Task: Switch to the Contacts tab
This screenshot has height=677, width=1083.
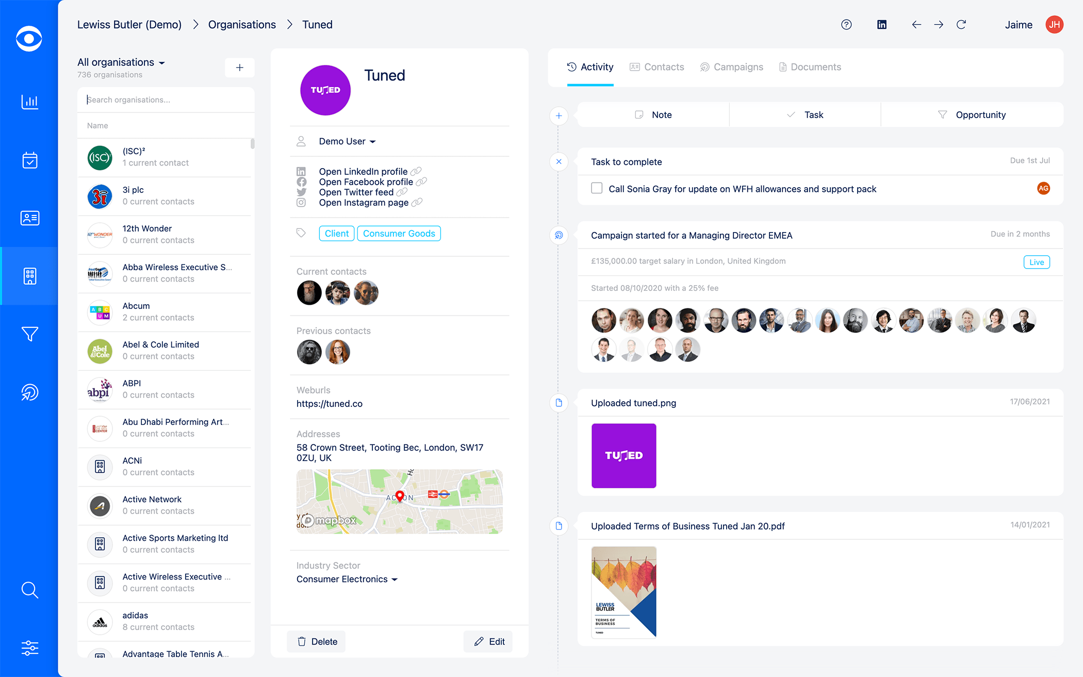Action: (657, 67)
